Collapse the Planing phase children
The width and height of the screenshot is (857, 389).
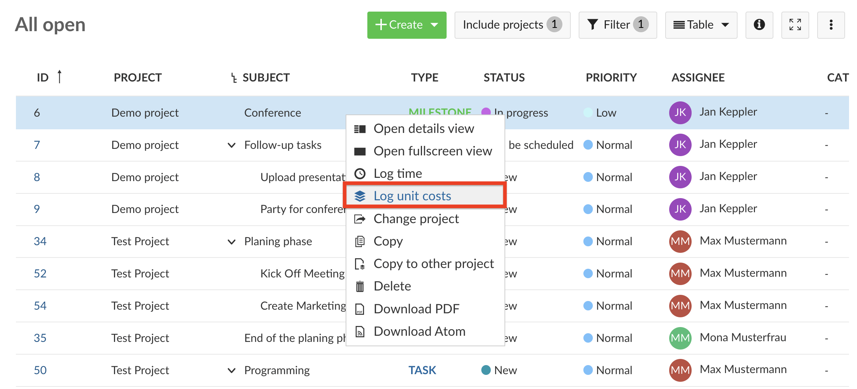[x=232, y=242]
